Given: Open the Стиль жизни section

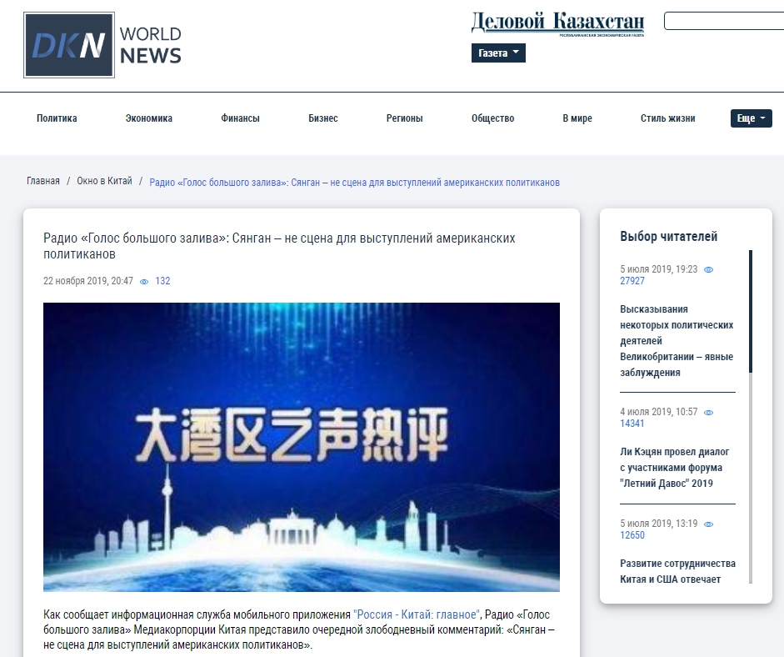Looking at the screenshot, I should point(667,118).
